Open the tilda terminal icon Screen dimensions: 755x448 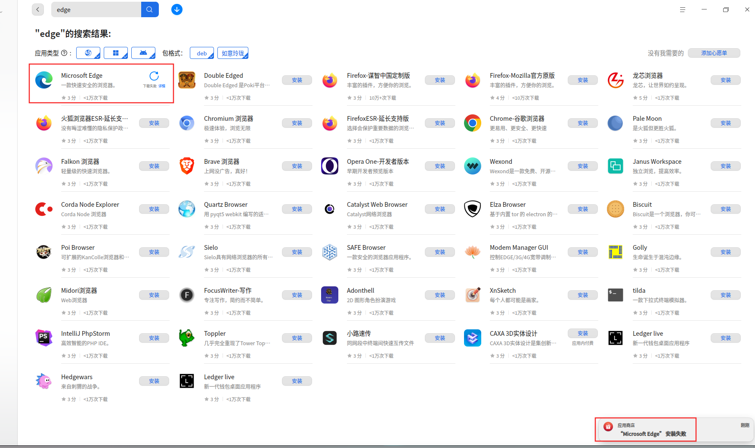pyautogui.click(x=616, y=295)
